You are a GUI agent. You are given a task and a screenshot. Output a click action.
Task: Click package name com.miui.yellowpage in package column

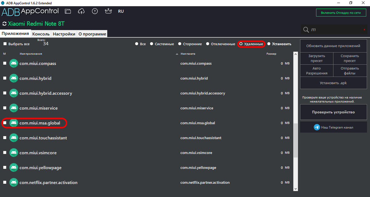click(x=198, y=167)
